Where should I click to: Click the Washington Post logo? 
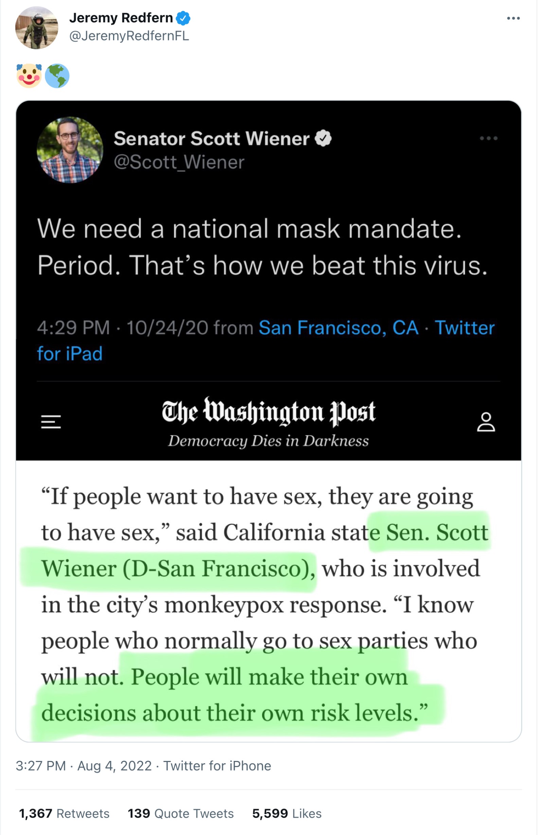[268, 412]
